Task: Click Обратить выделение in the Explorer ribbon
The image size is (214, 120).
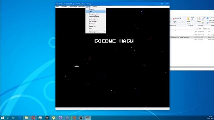Action: pyautogui.click(x=210, y=23)
